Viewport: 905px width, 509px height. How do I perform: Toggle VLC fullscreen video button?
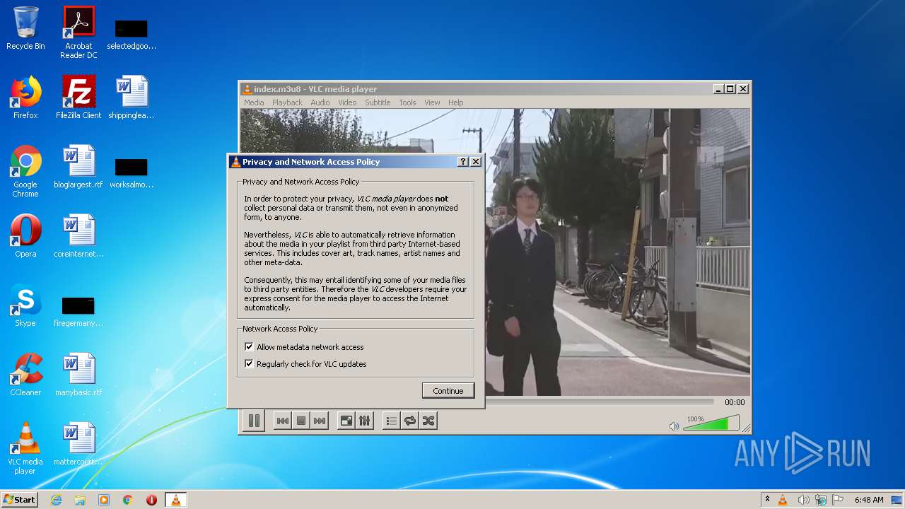pos(346,421)
